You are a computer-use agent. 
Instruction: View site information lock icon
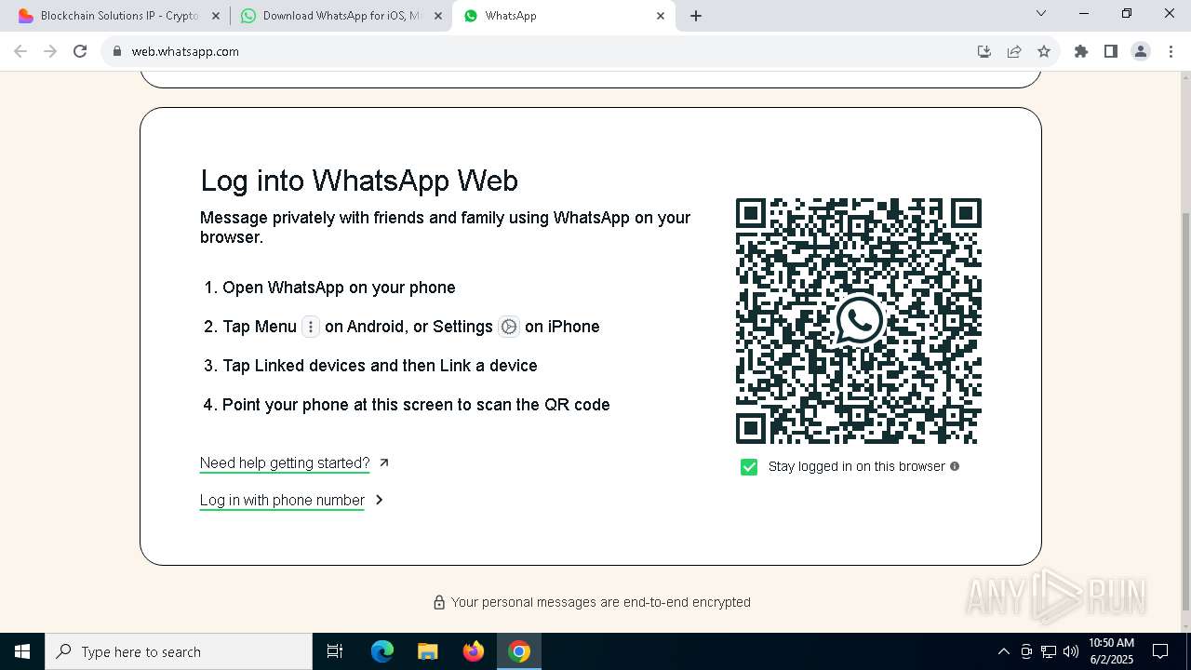pyautogui.click(x=117, y=51)
